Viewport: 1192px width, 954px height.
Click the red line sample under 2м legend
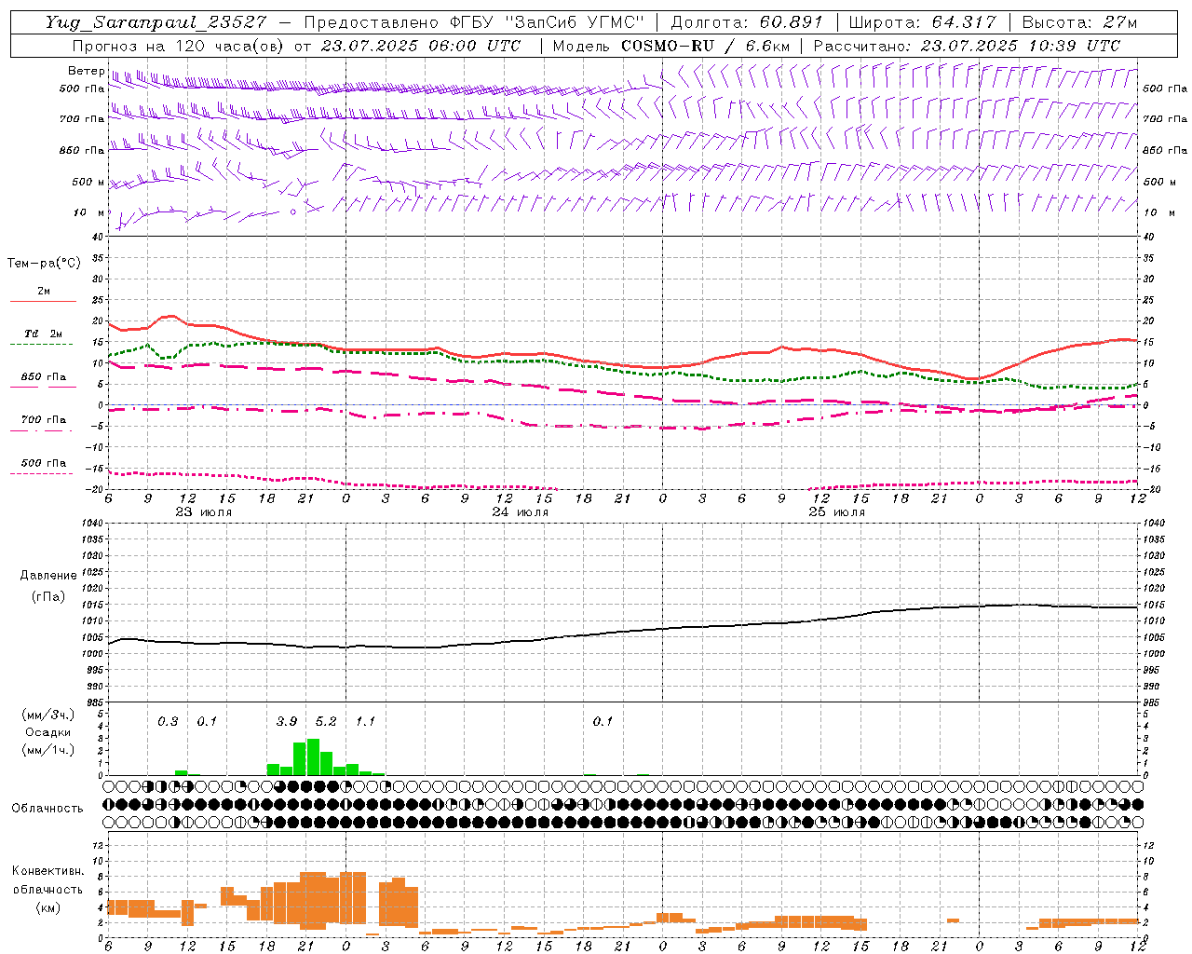pos(43,302)
